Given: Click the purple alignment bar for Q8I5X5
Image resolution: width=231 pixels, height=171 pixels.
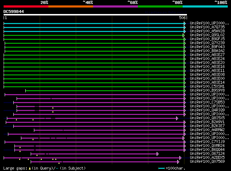Looking at the screenshot, I should (92, 118).
